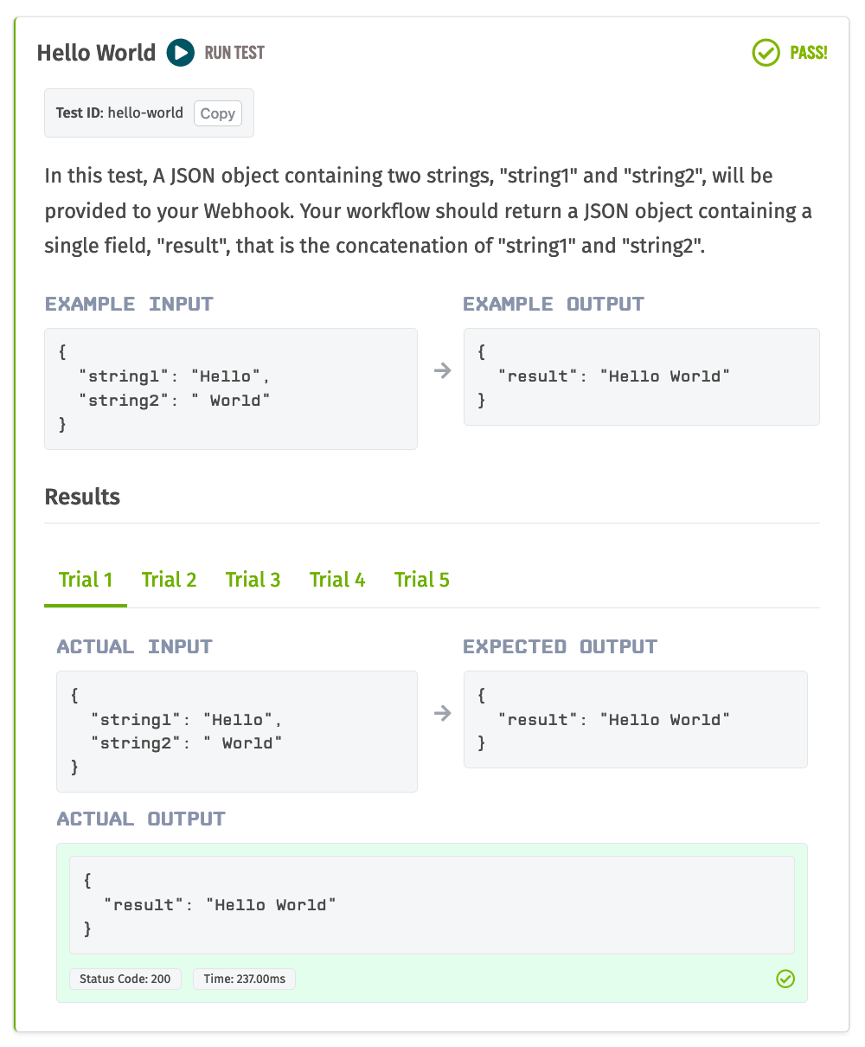865x1047 pixels.
Task: Switch to the Trial 2 tab
Action: click(169, 580)
